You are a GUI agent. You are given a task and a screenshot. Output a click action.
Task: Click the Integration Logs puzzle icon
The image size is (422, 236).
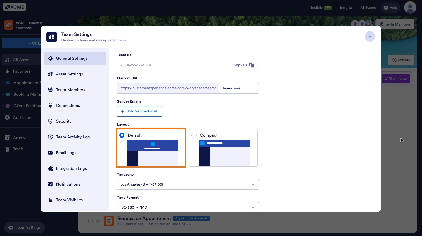(x=50, y=168)
